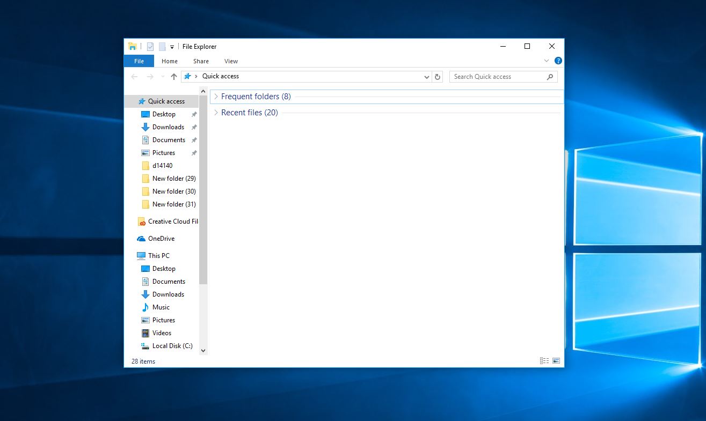The width and height of the screenshot is (706, 421).
Task: Click the Frequent folders (8) heading text
Action: coord(256,97)
